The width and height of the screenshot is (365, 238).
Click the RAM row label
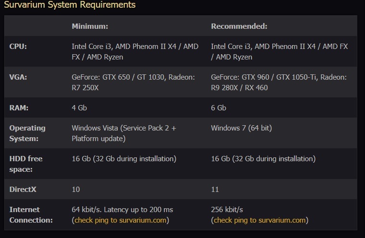point(20,108)
